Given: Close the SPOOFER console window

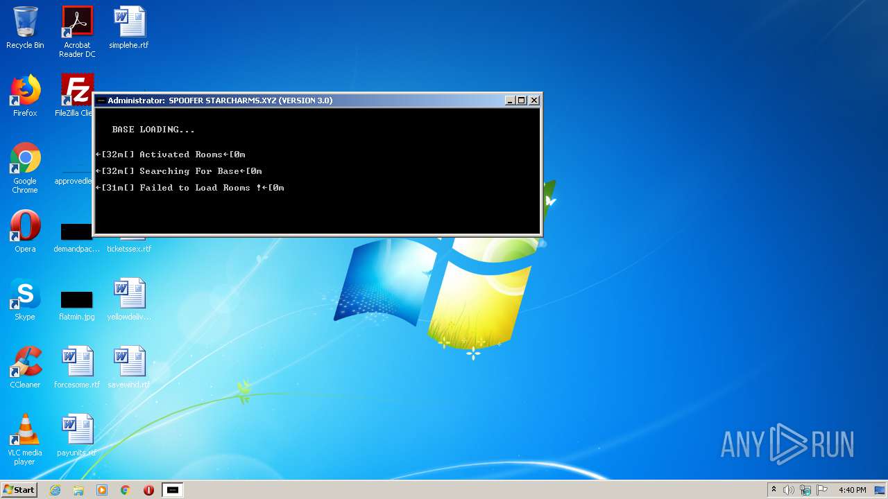Looking at the screenshot, I should point(534,100).
